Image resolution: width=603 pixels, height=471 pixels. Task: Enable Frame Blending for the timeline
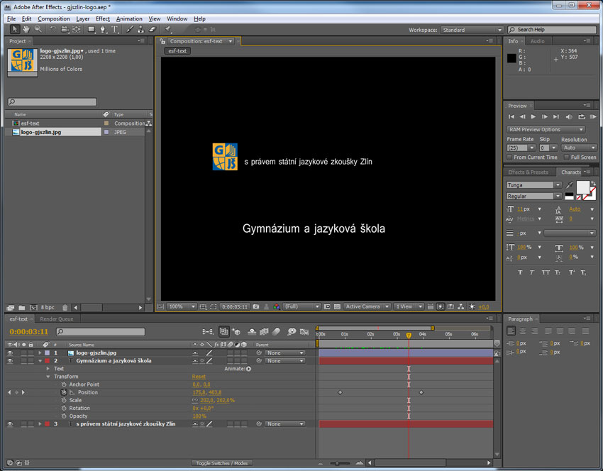264,331
